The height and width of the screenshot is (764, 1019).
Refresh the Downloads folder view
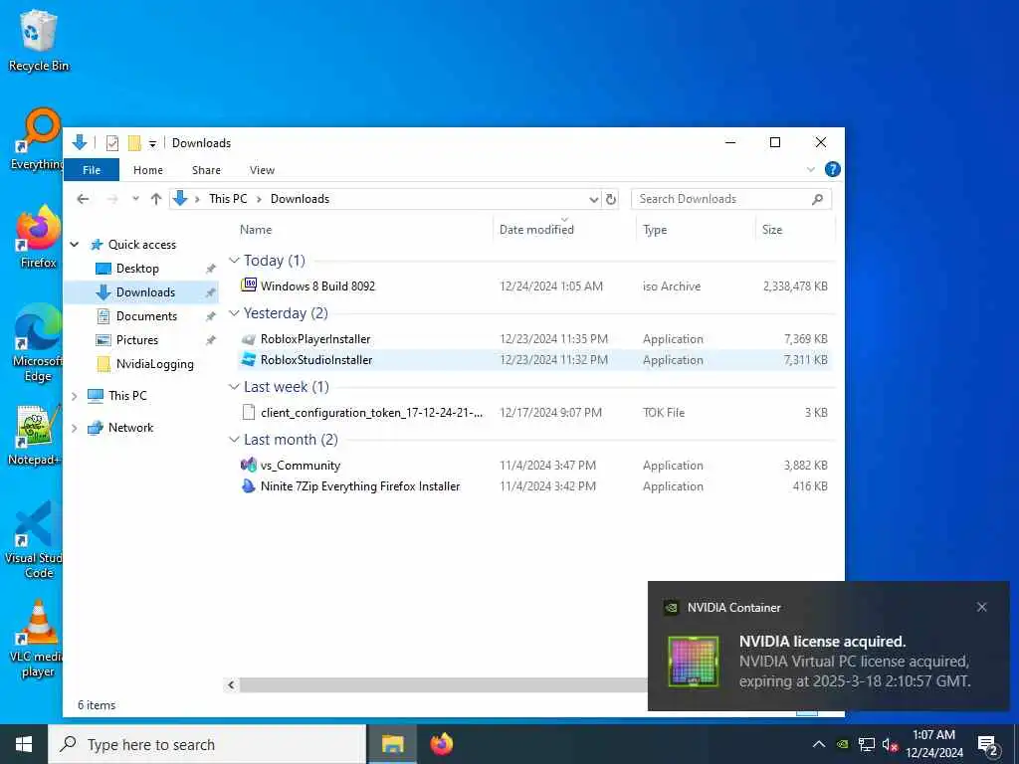610,199
